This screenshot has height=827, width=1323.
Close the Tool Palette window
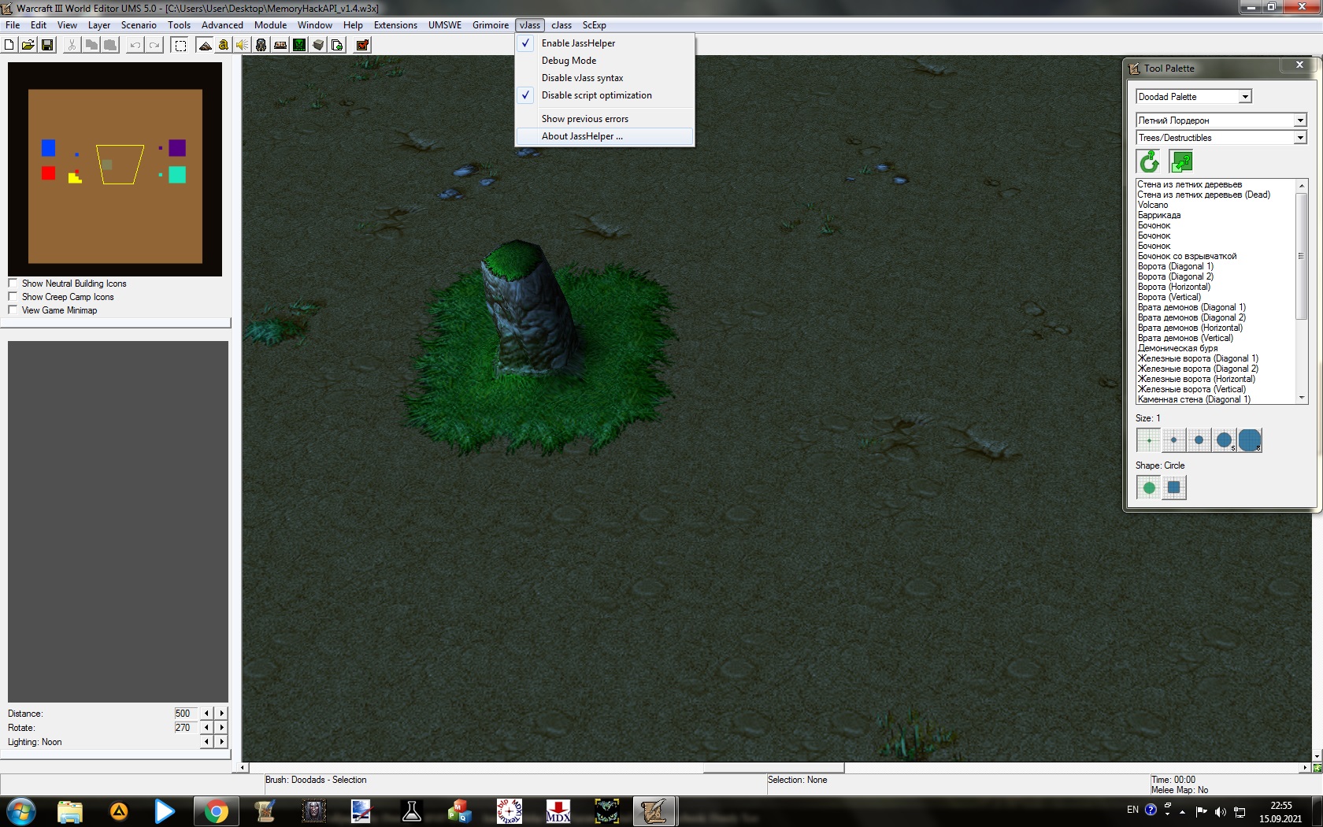point(1299,65)
